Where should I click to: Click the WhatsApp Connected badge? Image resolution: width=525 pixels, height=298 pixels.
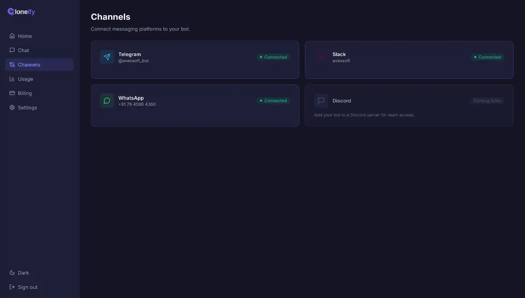273,101
